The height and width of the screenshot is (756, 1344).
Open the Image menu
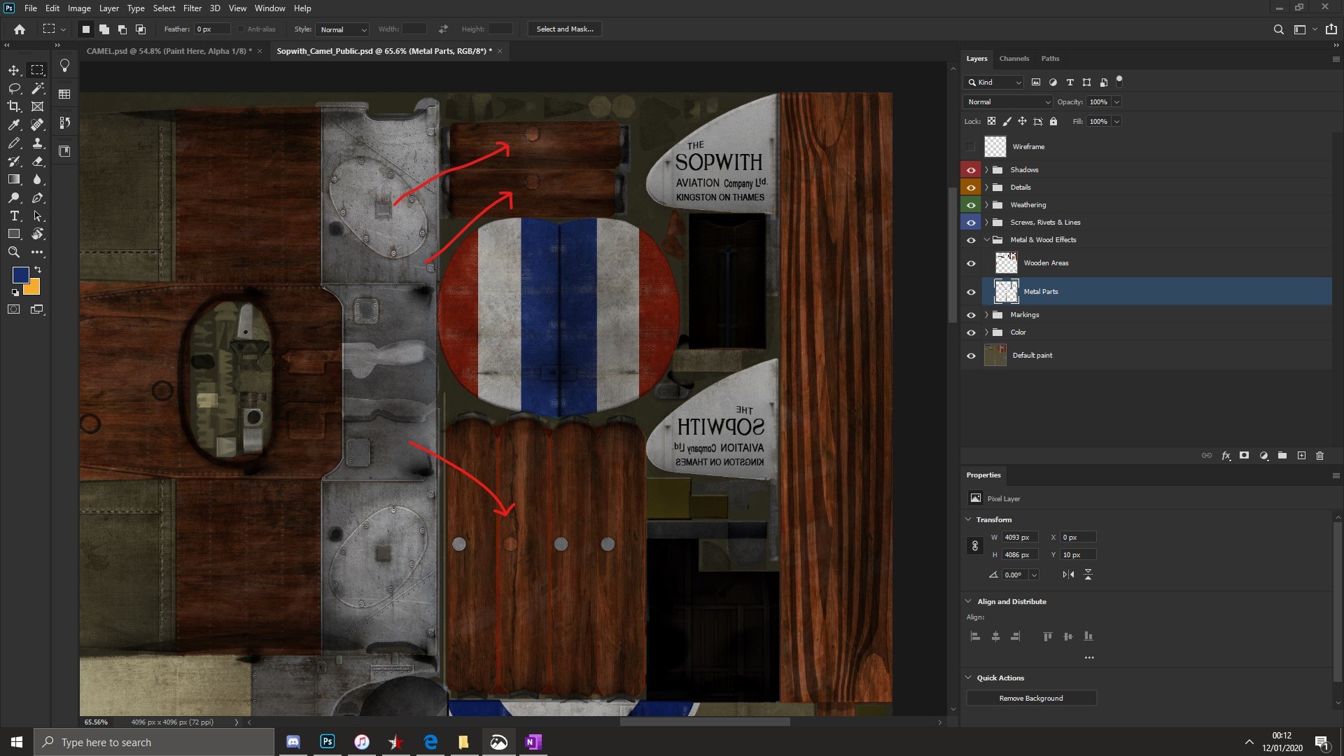click(79, 8)
